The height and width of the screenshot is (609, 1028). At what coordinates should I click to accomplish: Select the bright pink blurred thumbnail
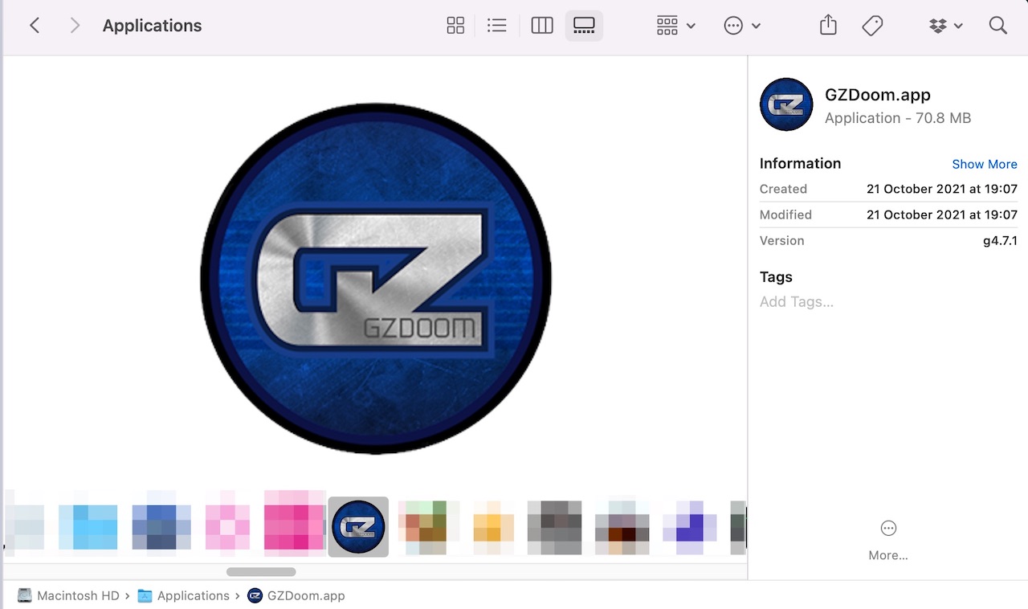[295, 521]
